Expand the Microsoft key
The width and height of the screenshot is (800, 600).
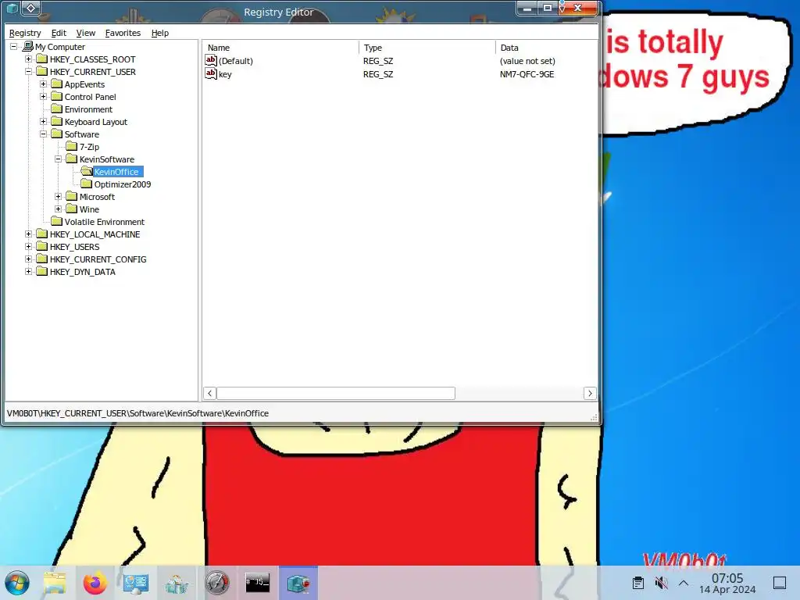[x=58, y=196]
